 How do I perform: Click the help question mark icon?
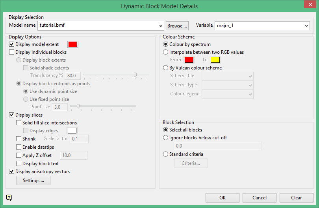tap(9, 197)
